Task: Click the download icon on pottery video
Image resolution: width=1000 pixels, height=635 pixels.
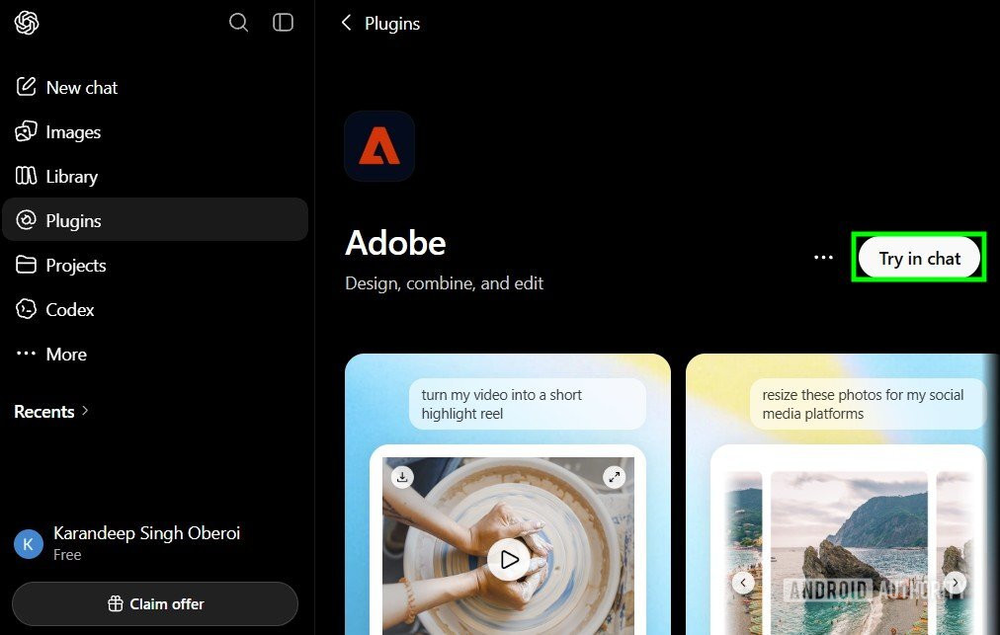Action: click(x=402, y=477)
